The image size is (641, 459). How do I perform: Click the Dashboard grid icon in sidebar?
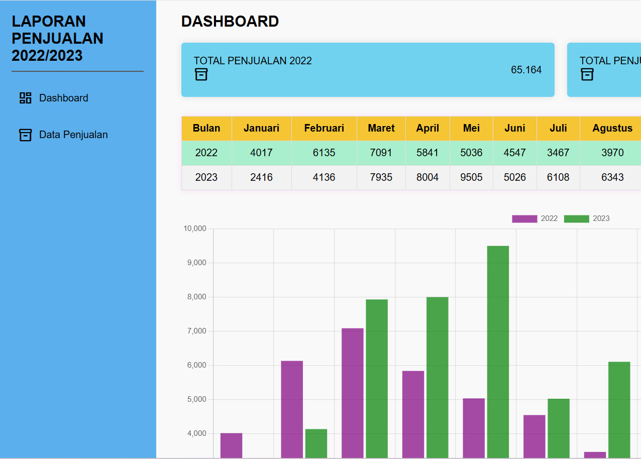[25, 98]
